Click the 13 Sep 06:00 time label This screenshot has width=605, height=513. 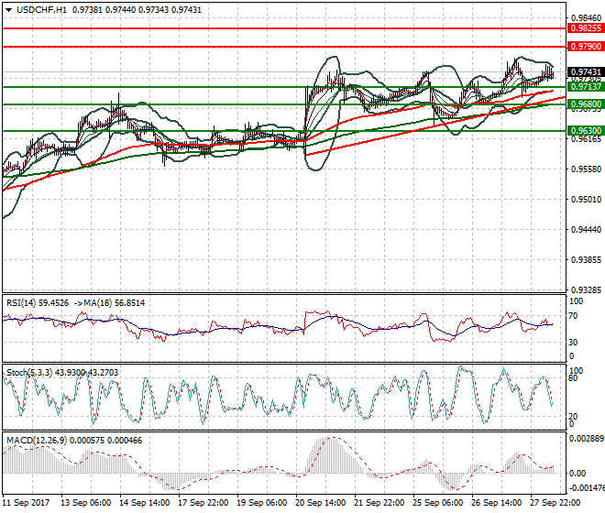point(85,503)
